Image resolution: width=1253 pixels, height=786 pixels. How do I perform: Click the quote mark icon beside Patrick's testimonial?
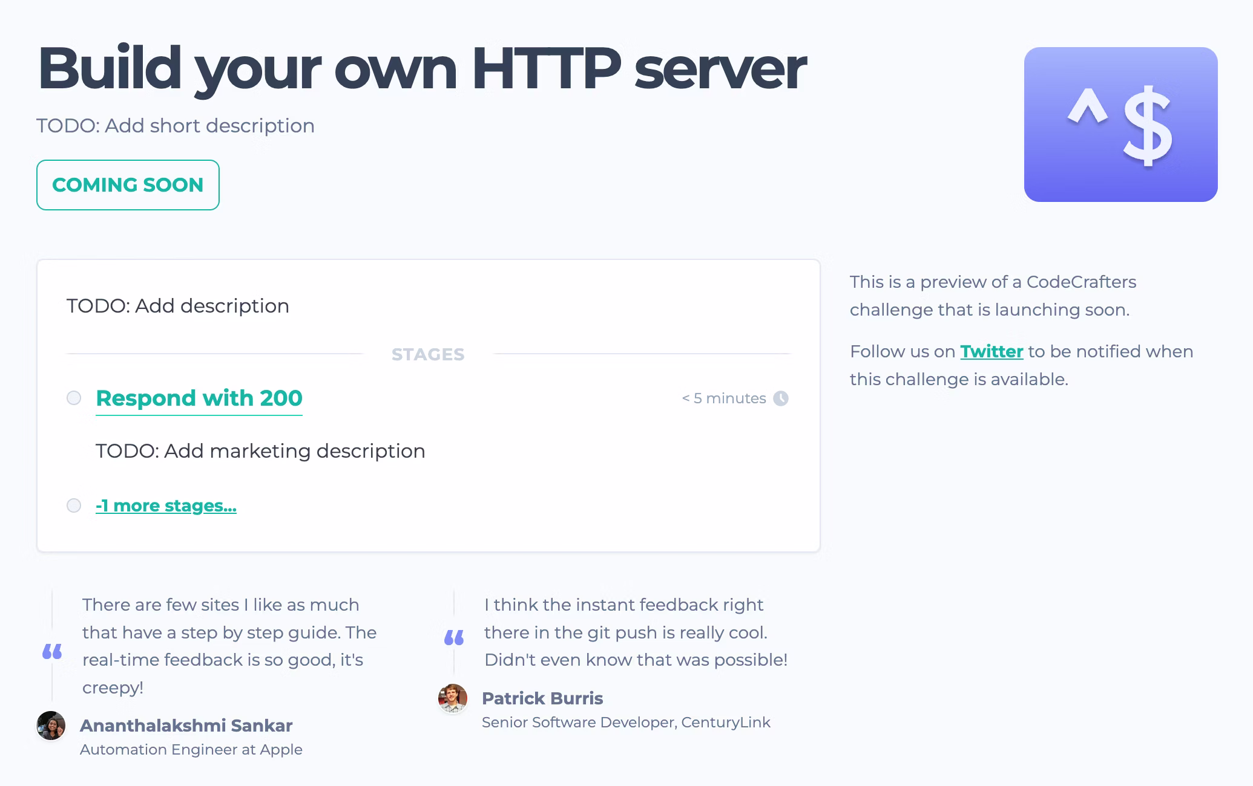tap(454, 637)
